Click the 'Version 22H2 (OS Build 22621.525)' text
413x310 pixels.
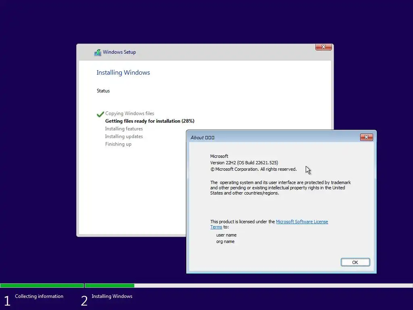[244, 163]
